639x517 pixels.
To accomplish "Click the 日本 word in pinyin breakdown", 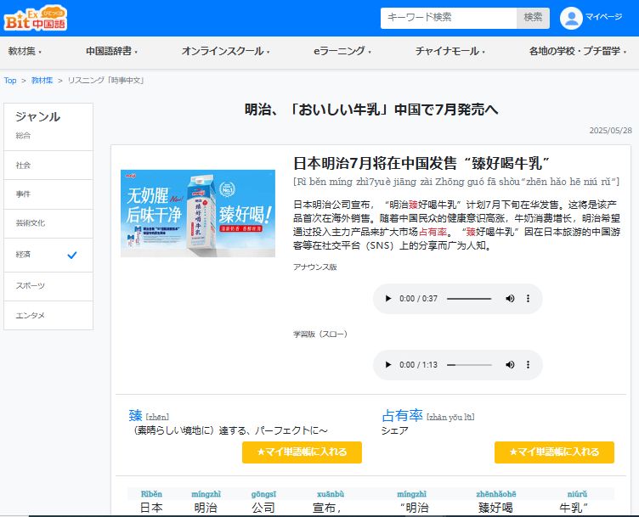I will (151, 508).
